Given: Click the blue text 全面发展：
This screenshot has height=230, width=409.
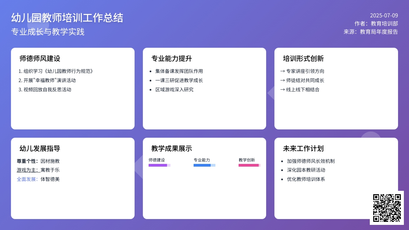Looking at the screenshot, I should click(29, 179).
